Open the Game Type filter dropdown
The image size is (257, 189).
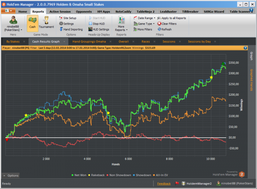coord(144,24)
